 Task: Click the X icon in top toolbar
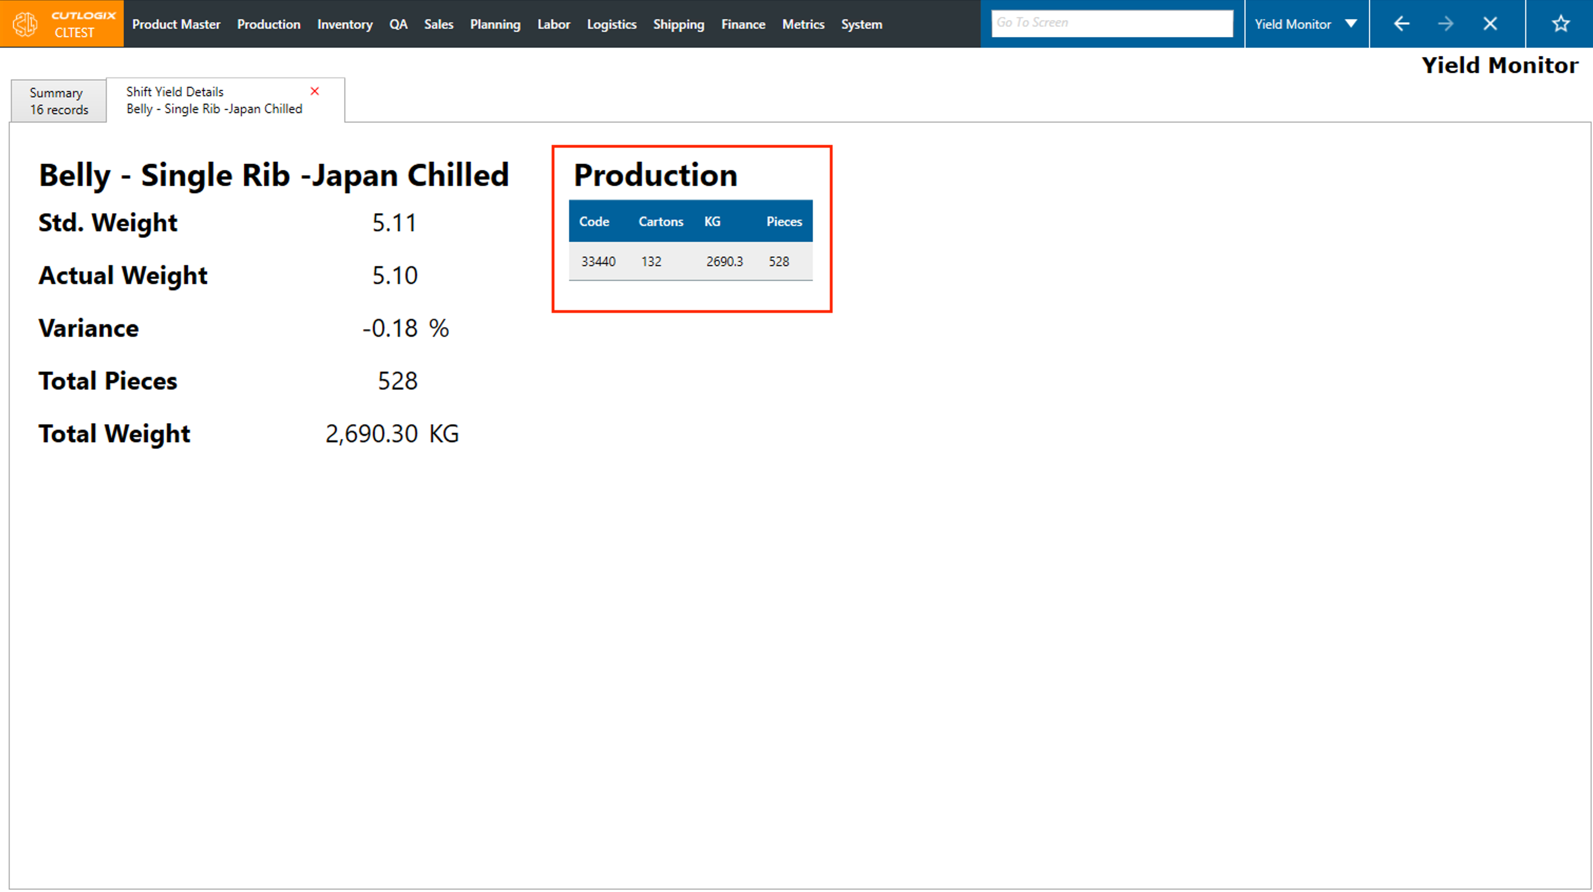(1490, 24)
